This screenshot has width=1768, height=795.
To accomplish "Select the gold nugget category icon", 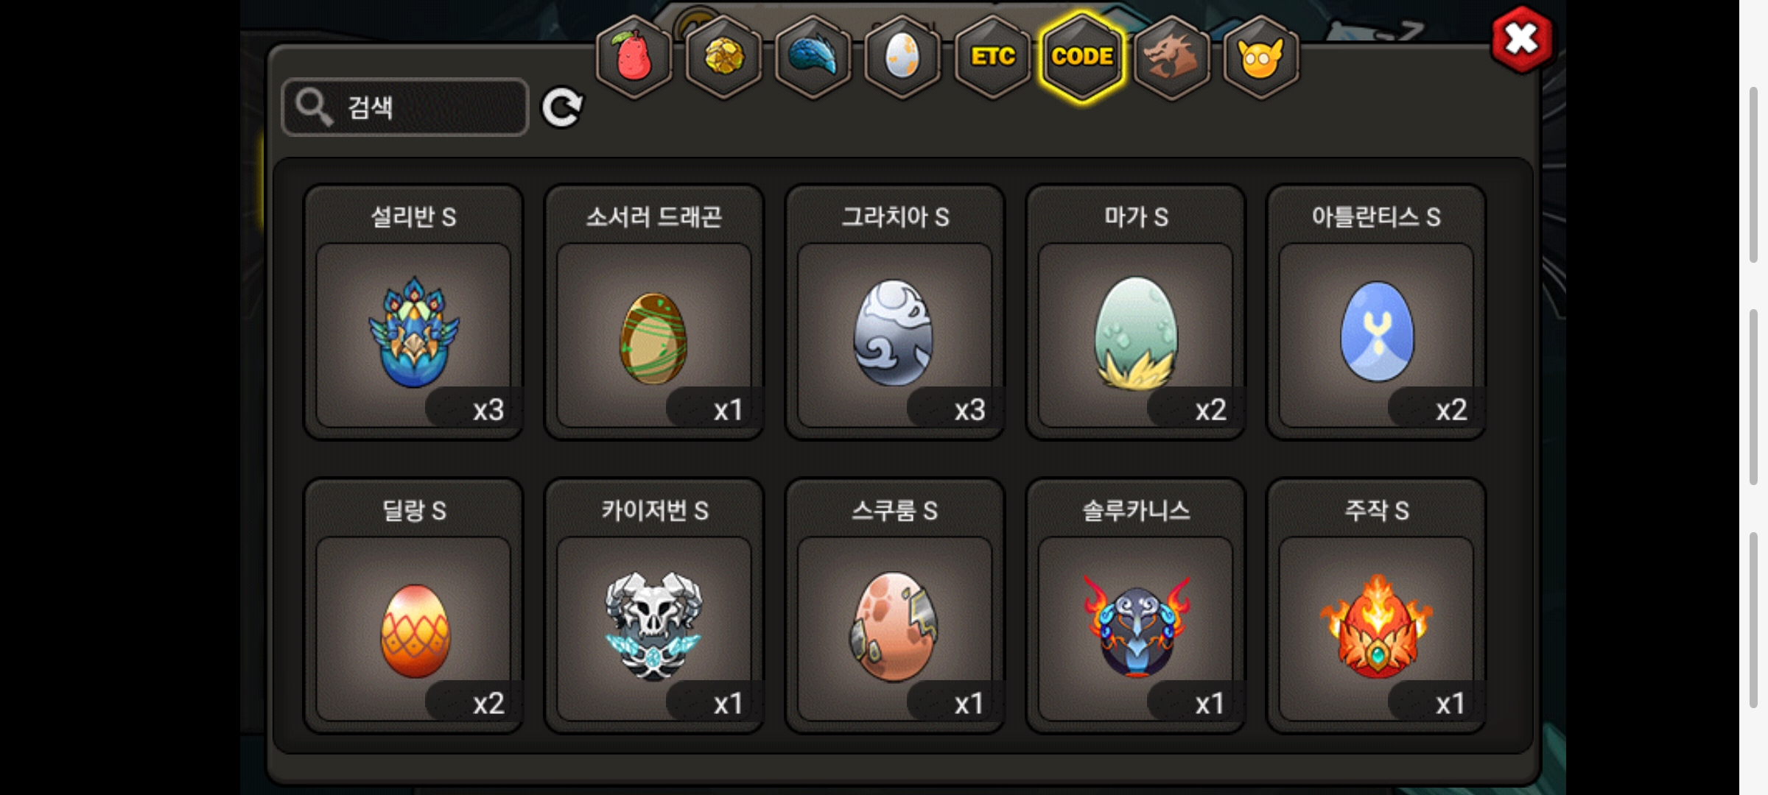I will [x=723, y=57].
